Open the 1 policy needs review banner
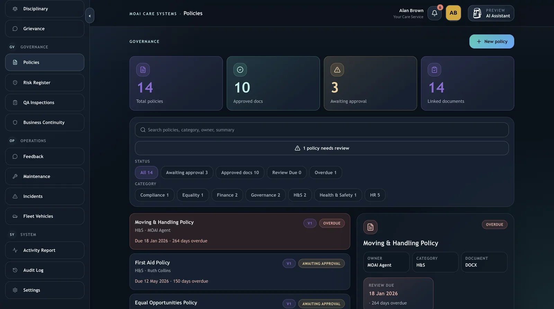Image resolution: width=554 pixels, height=309 pixels. coord(322,148)
